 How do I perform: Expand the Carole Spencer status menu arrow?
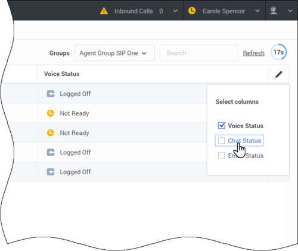tap(257, 11)
